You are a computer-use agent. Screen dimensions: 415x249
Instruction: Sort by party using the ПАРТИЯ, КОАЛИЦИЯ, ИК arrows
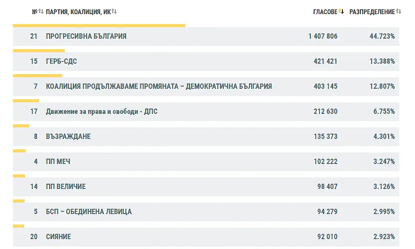pyautogui.click(x=114, y=11)
